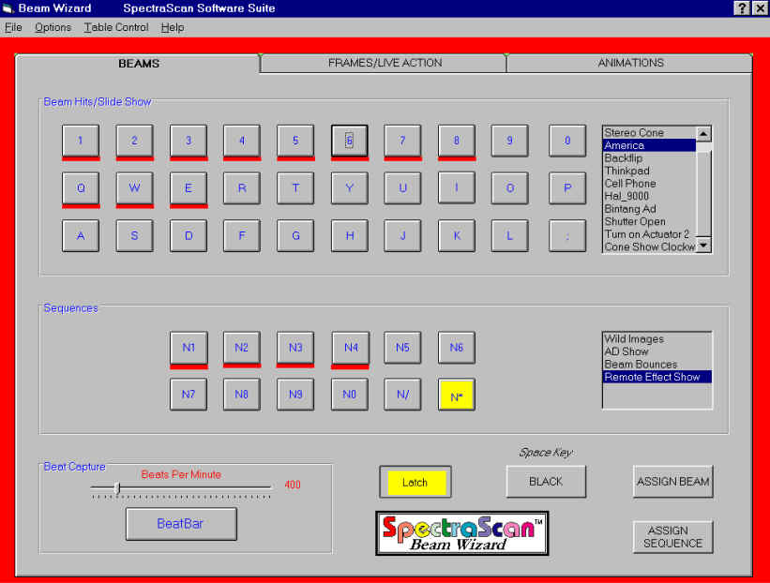Trigger beam hit button 4

tap(242, 141)
